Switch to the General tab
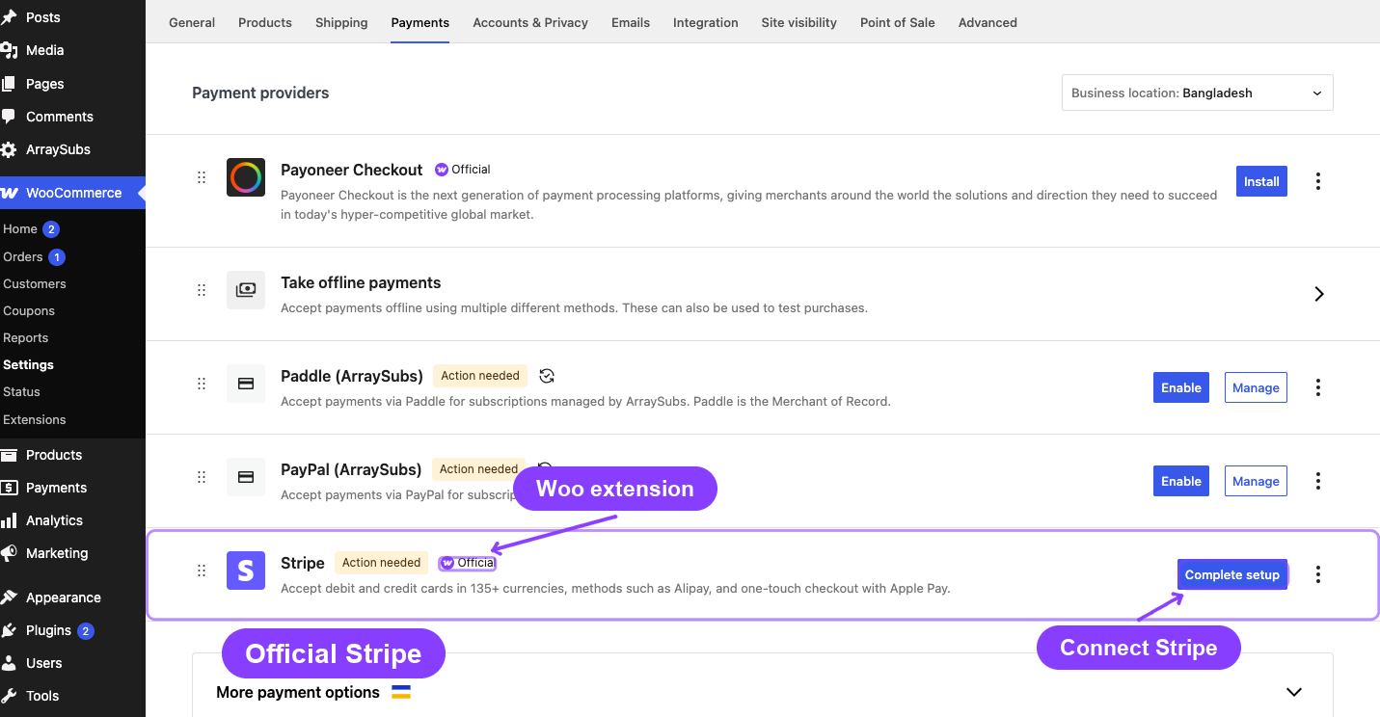This screenshot has height=717, width=1380. click(192, 22)
